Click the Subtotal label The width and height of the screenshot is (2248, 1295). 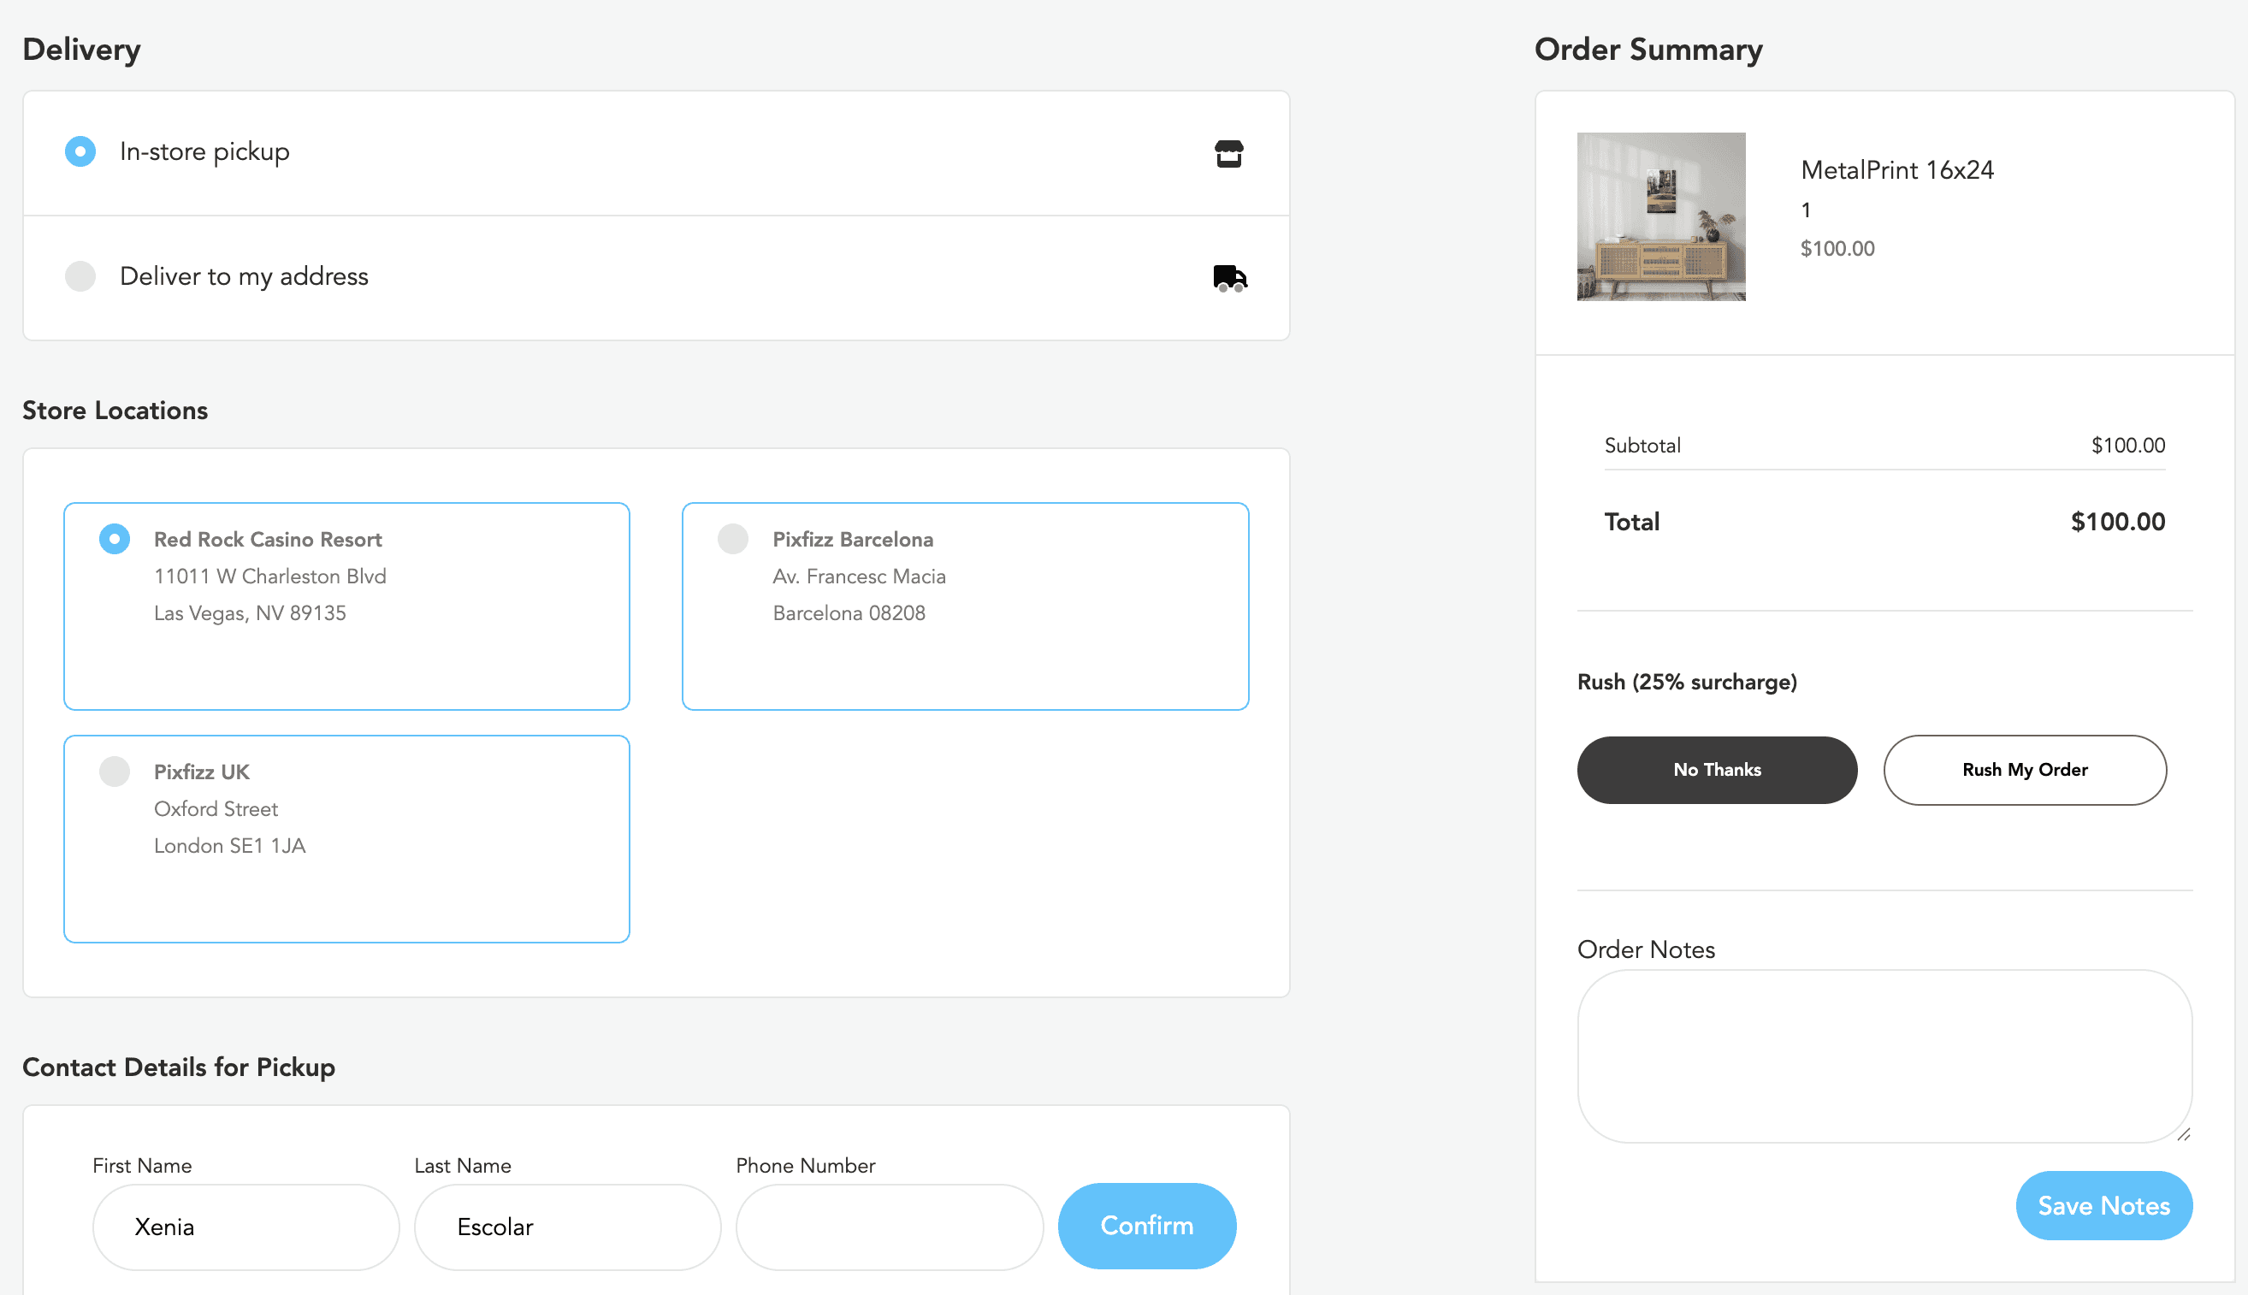pyautogui.click(x=1642, y=445)
